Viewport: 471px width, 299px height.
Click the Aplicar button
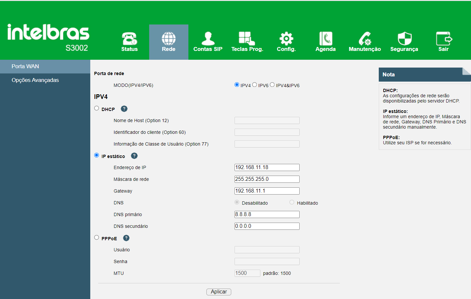[219, 292]
